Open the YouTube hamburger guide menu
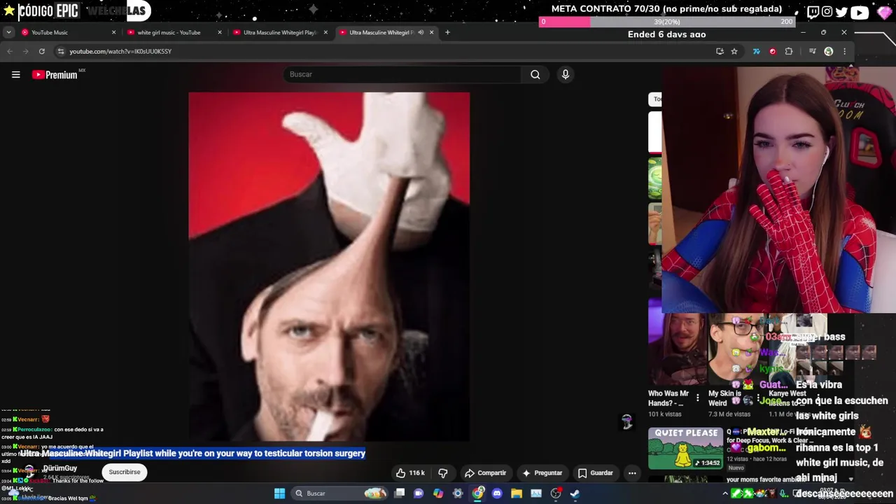Image resolution: width=896 pixels, height=504 pixels. pyautogui.click(x=15, y=74)
